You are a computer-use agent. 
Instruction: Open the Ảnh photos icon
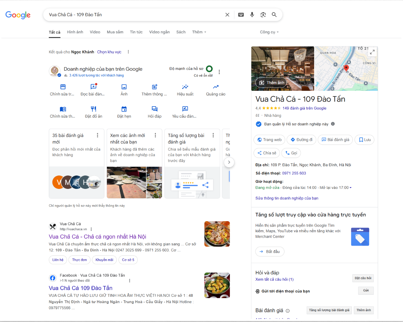[124, 87]
